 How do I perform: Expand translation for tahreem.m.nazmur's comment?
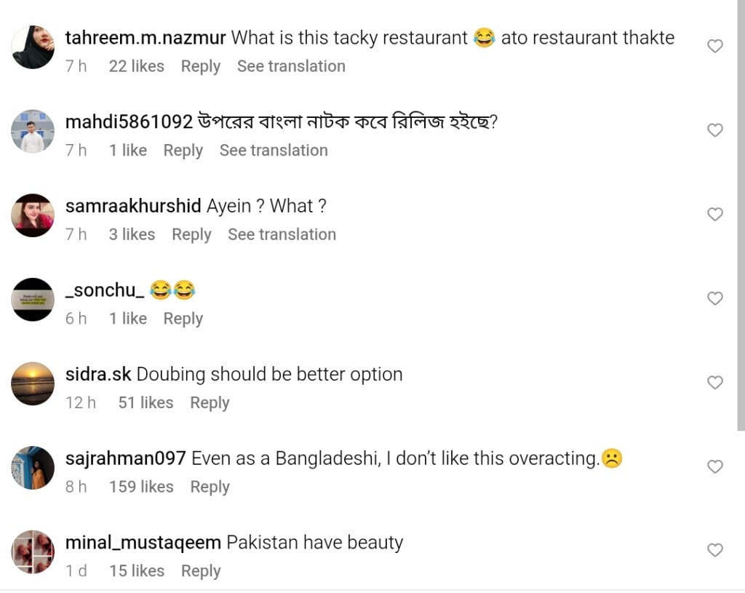click(x=291, y=66)
